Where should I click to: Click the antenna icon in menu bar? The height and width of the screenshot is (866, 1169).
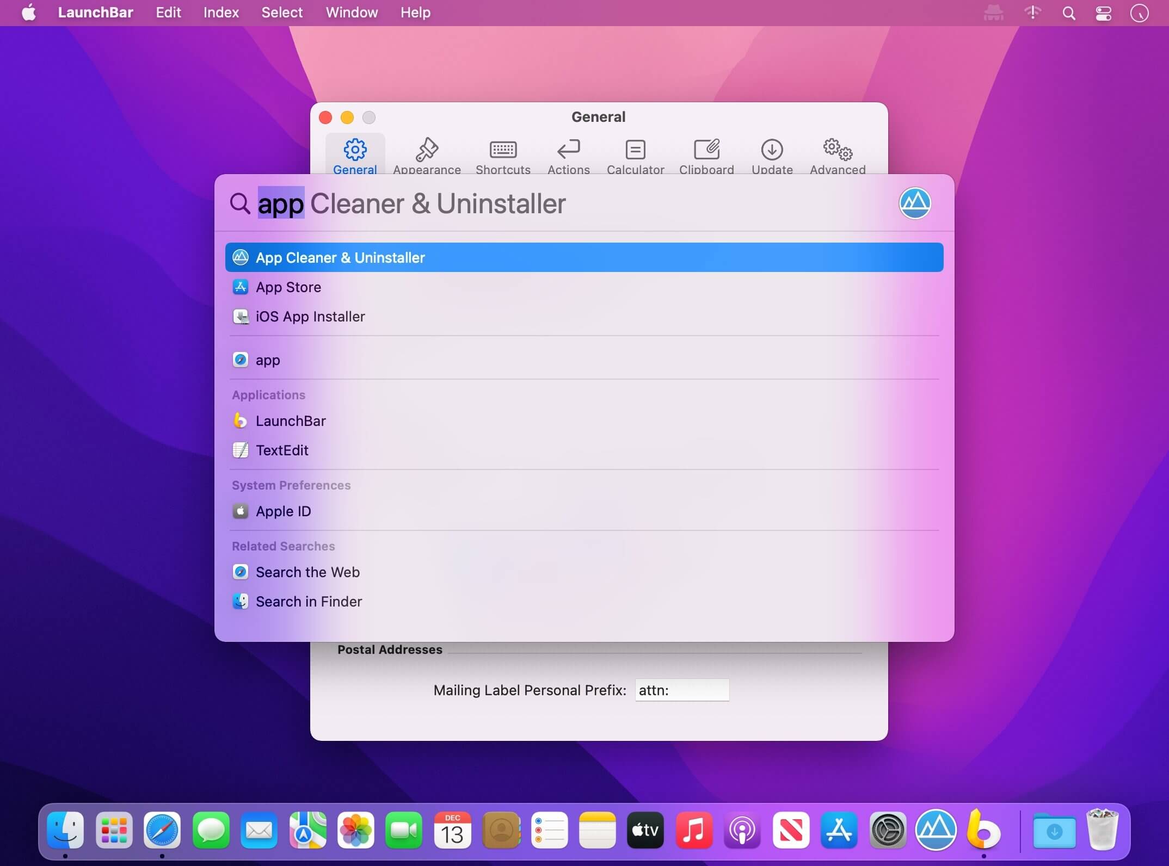point(1032,13)
